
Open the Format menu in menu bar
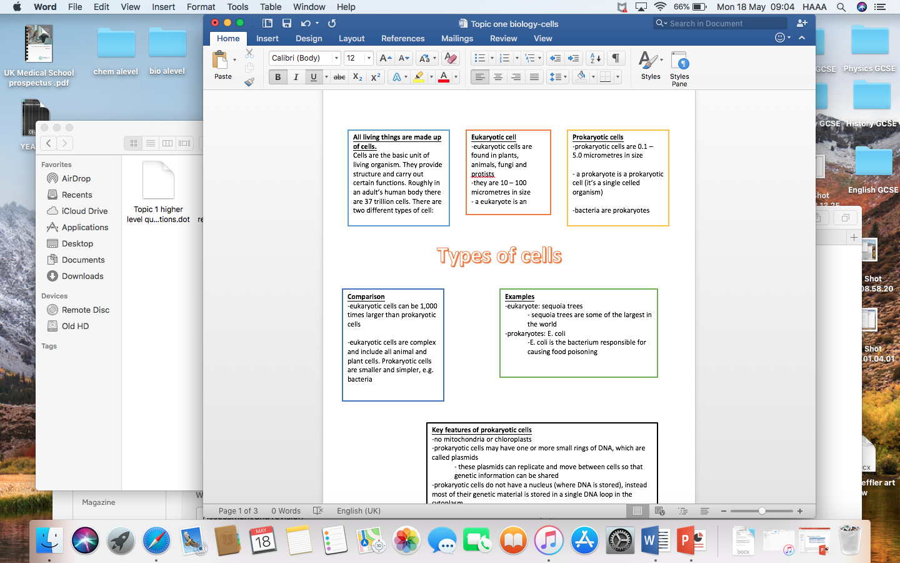click(201, 7)
